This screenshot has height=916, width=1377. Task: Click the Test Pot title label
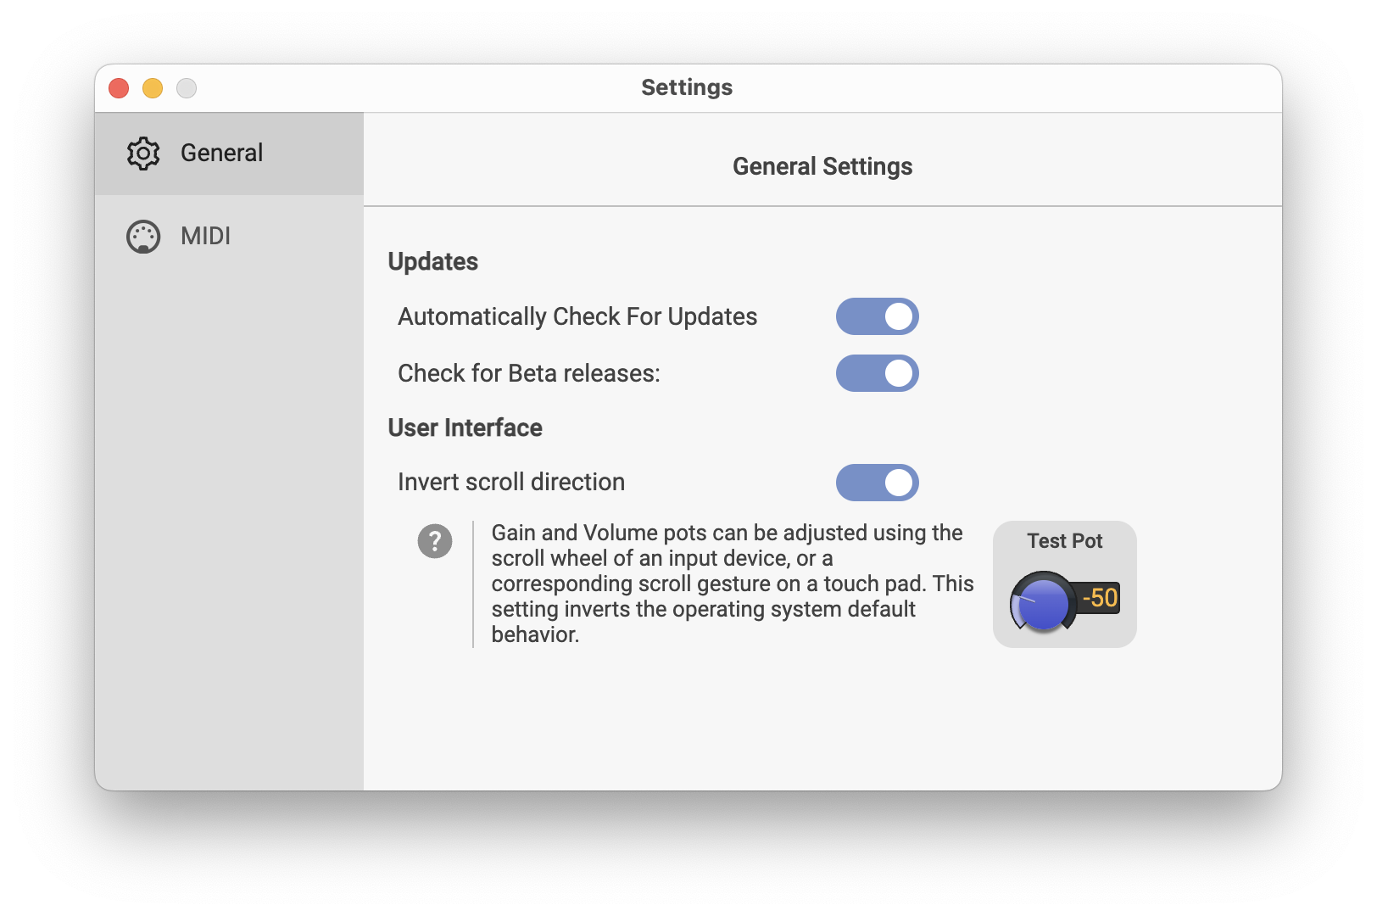pyautogui.click(x=1064, y=541)
